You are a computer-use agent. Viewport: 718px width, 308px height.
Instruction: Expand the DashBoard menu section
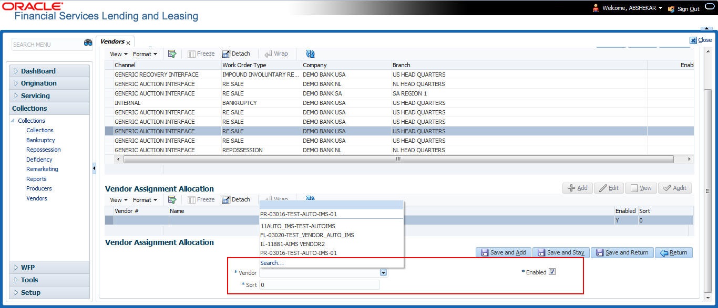49,71
